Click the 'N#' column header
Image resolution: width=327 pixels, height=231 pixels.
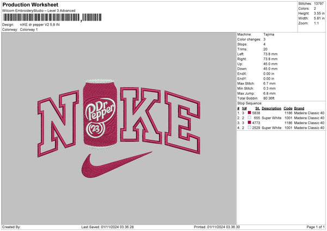point(244,108)
